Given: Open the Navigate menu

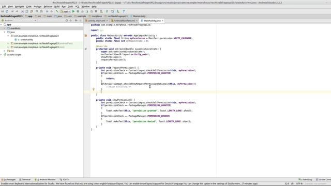Looking at the screenshot, I should pos(19,7).
